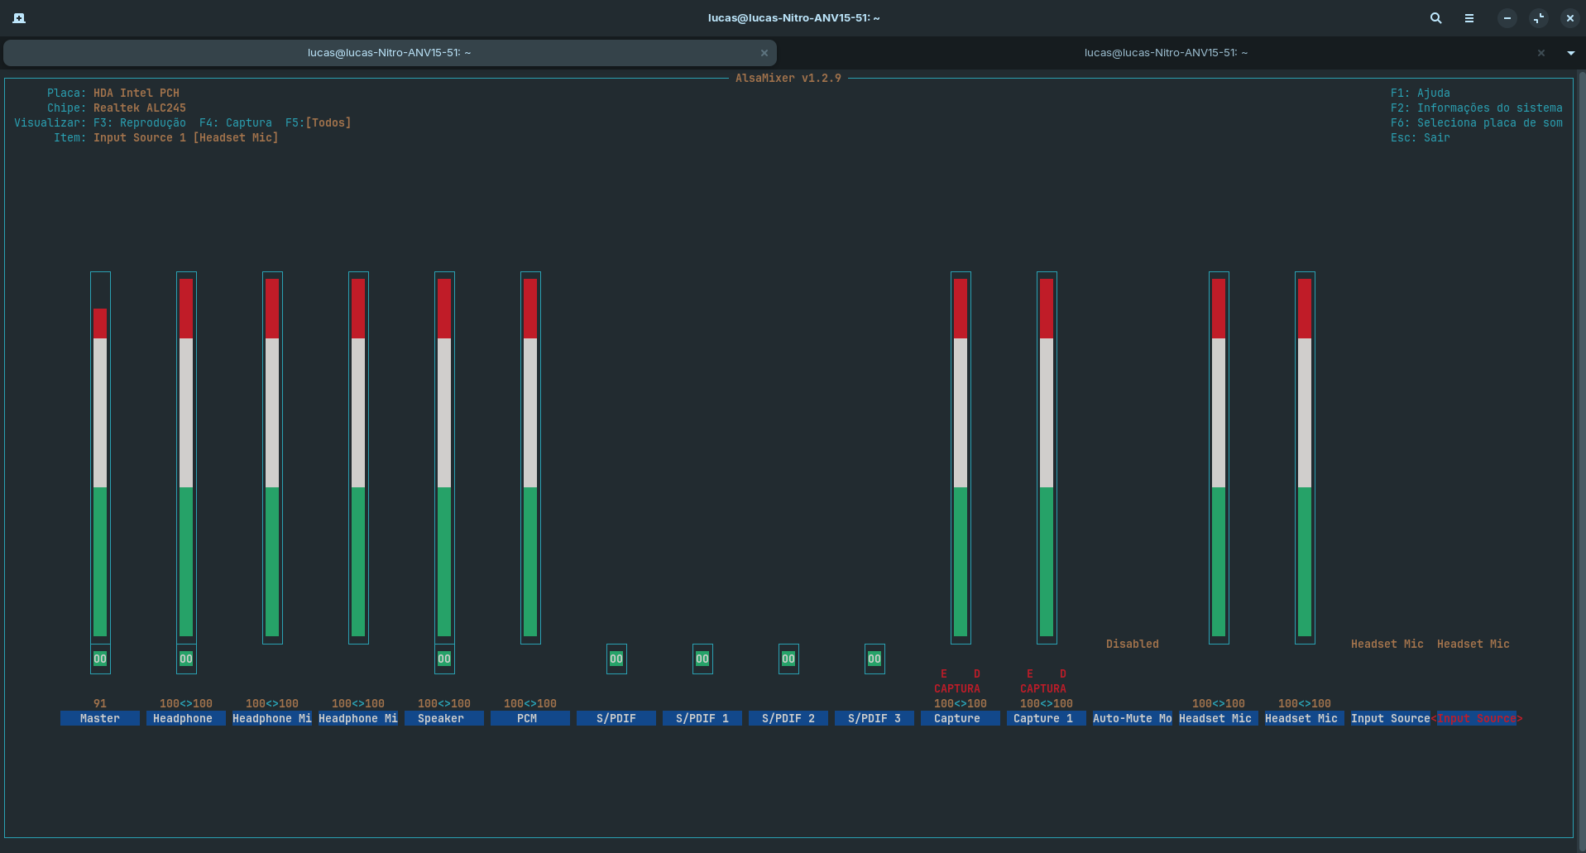Select the Auto-Mute Mode control label

(x=1132, y=718)
